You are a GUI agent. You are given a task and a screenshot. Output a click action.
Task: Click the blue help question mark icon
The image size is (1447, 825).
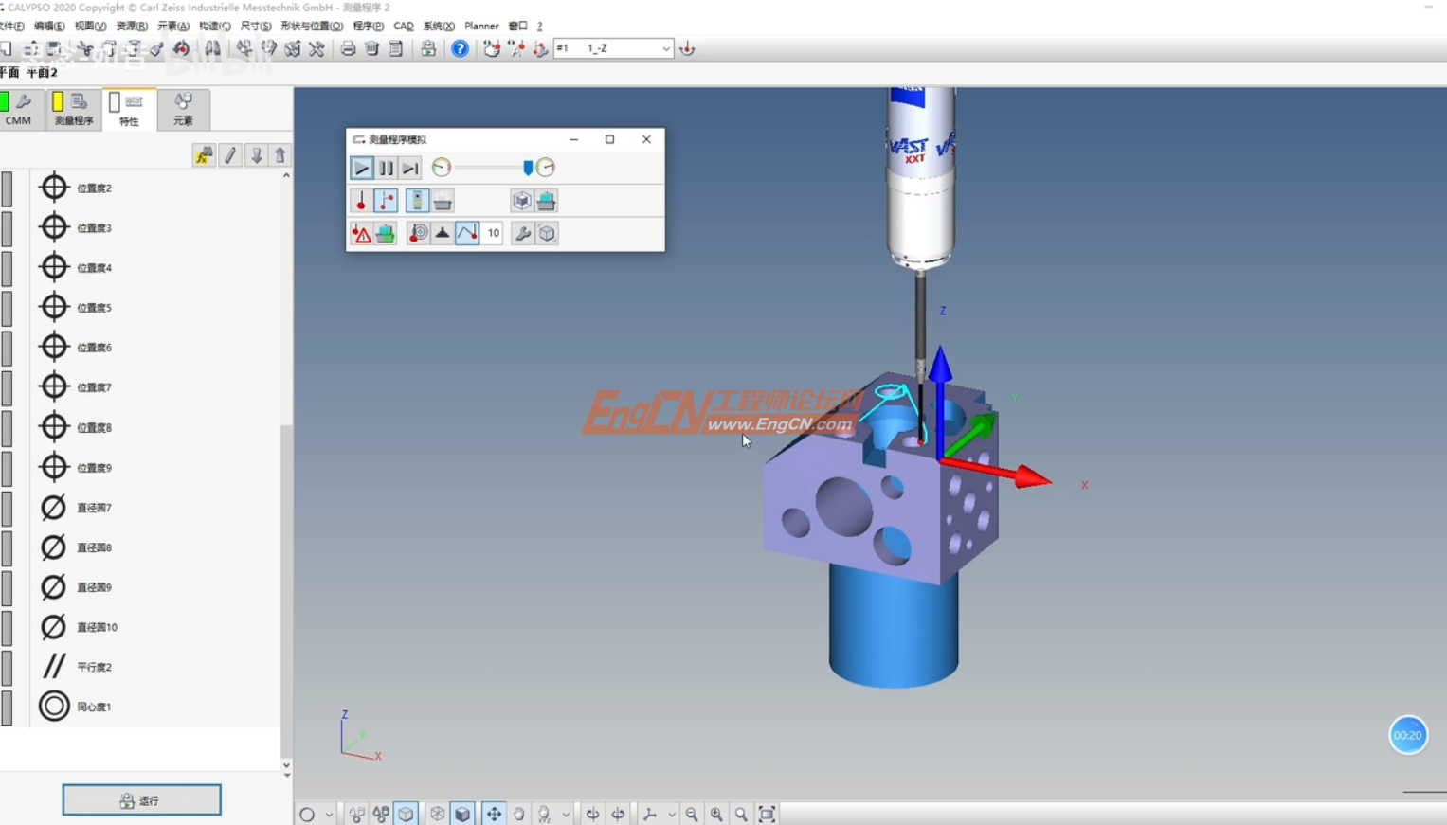(460, 48)
